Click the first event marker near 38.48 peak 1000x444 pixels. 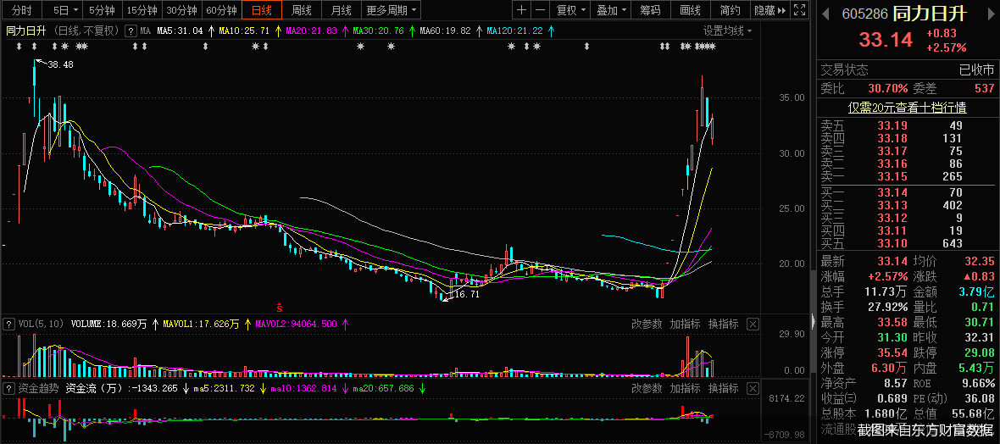point(19,47)
